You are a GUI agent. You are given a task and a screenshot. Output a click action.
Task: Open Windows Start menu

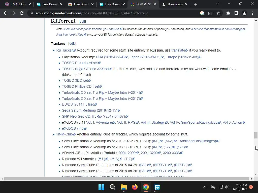pyautogui.click(x=101, y=187)
